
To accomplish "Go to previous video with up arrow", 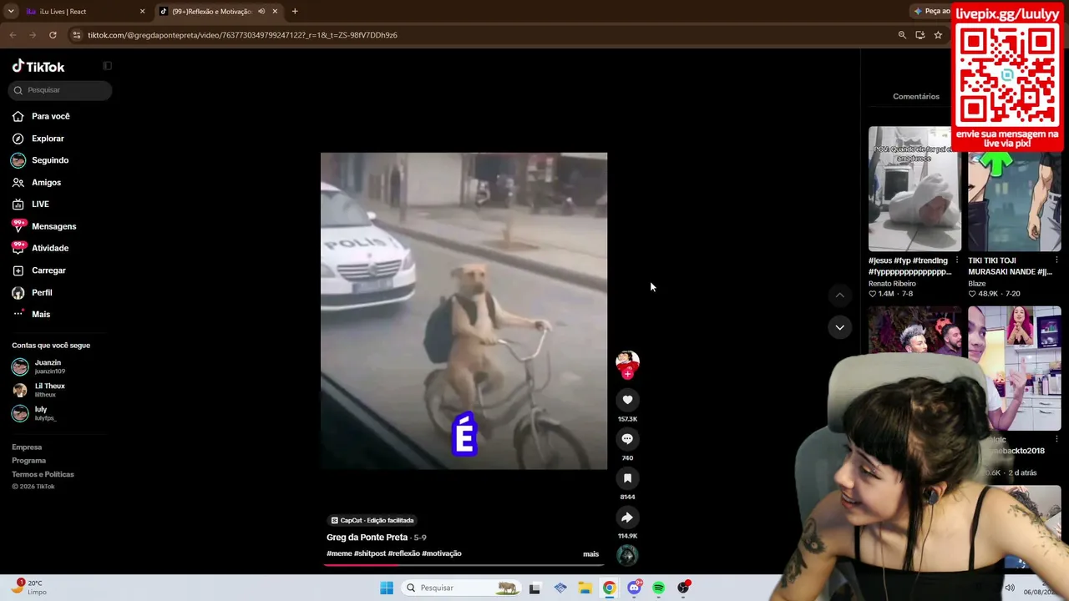I will (840, 295).
